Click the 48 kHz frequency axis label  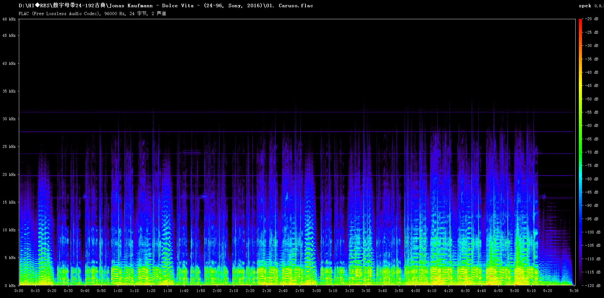click(9, 19)
